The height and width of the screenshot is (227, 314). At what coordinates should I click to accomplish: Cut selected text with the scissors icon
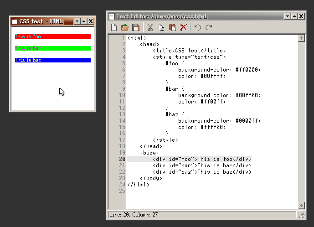point(150,27)
